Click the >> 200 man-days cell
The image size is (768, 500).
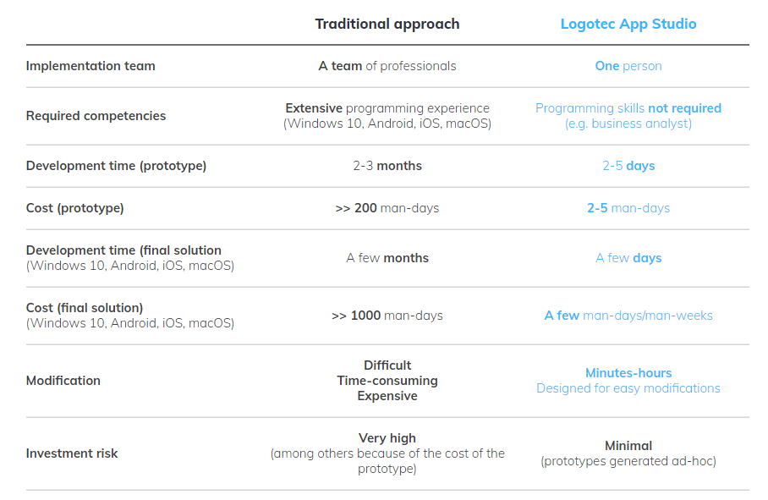pyautogui.click(x=387, y=207)
